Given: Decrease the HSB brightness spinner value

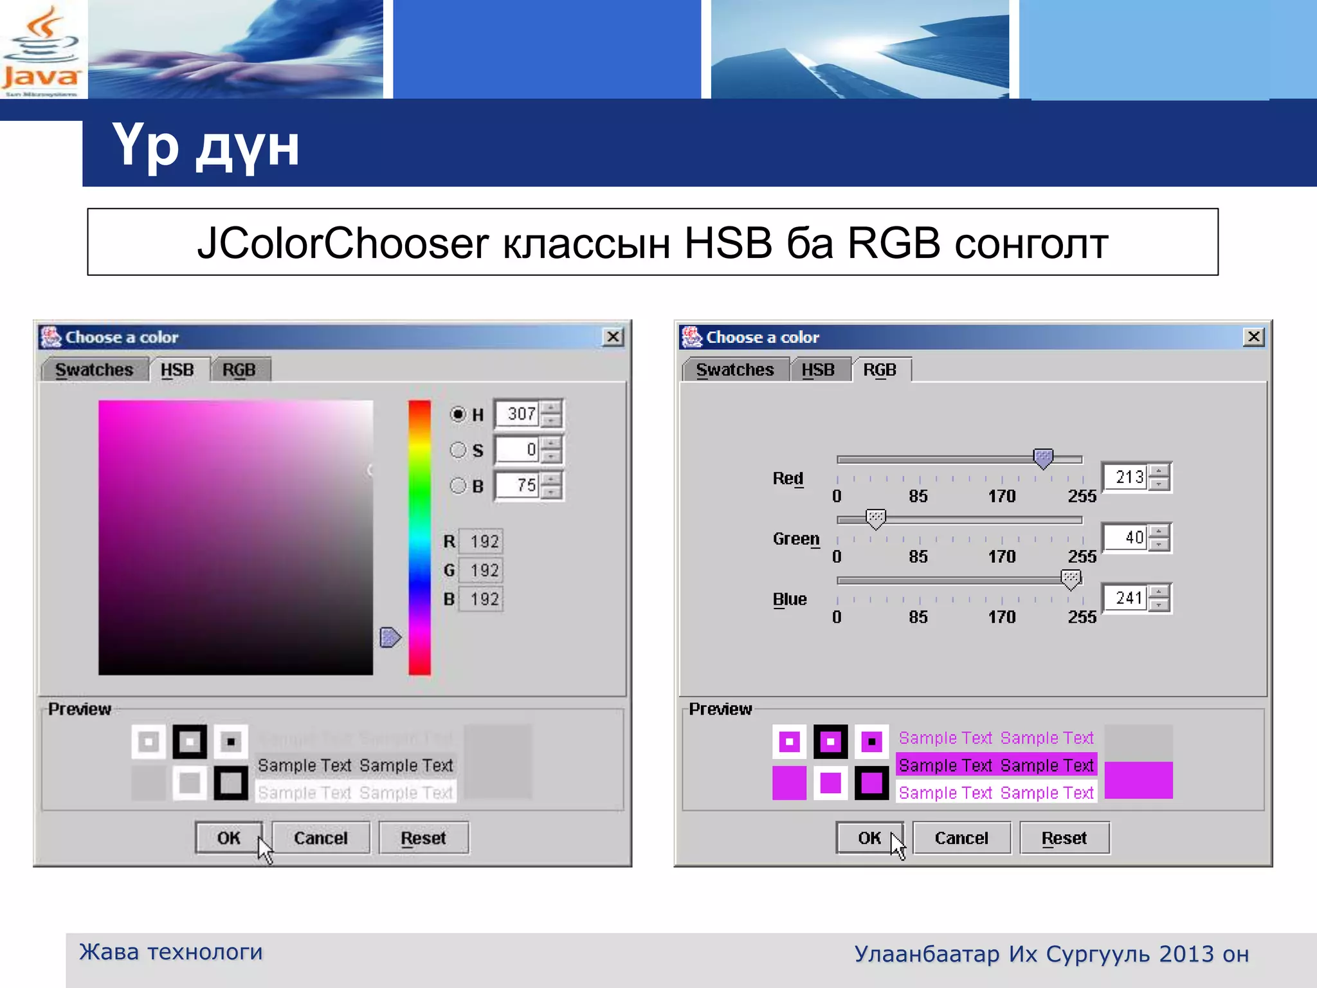Looking at the screenshot, I should [x=550, y=493].
